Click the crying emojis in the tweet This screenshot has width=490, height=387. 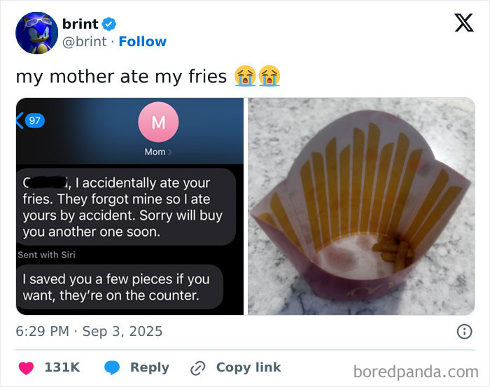coord(258,76)
